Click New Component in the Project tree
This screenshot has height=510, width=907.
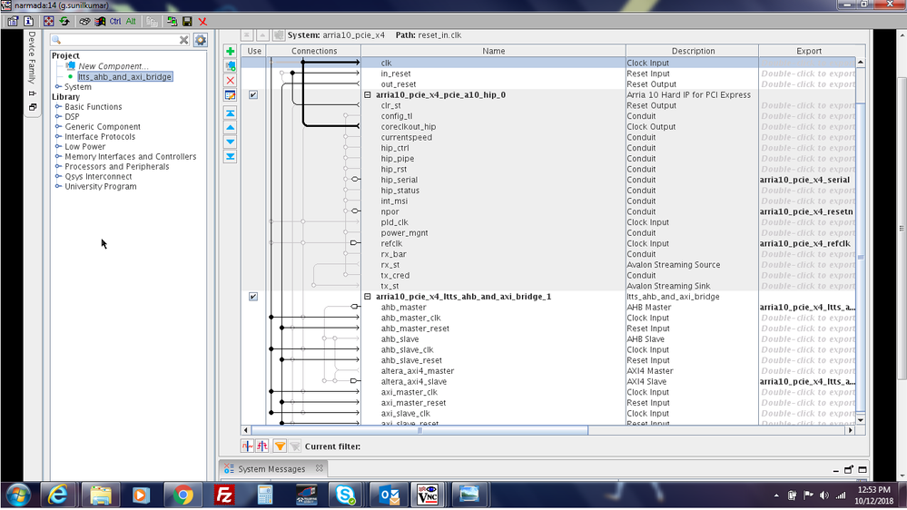pos(113,66)
